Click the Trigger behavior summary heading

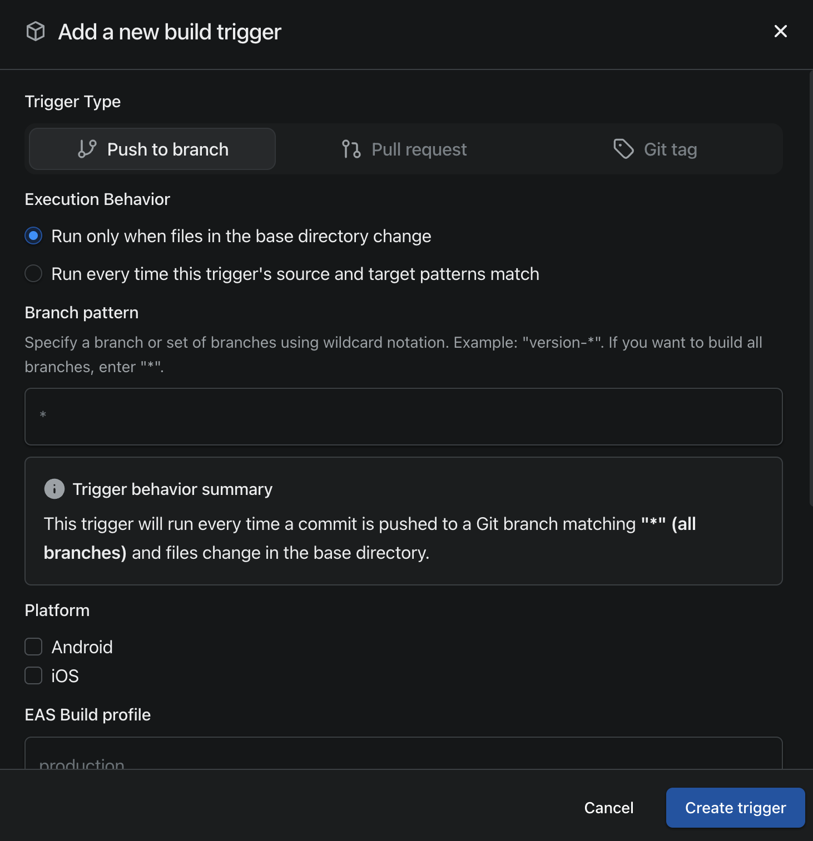[x=172, y=489]
